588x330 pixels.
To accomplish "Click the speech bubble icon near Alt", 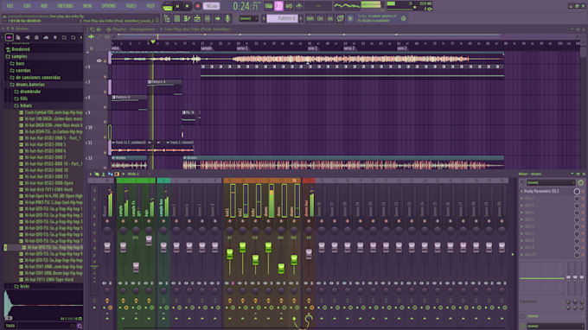I will click(340, 18).
